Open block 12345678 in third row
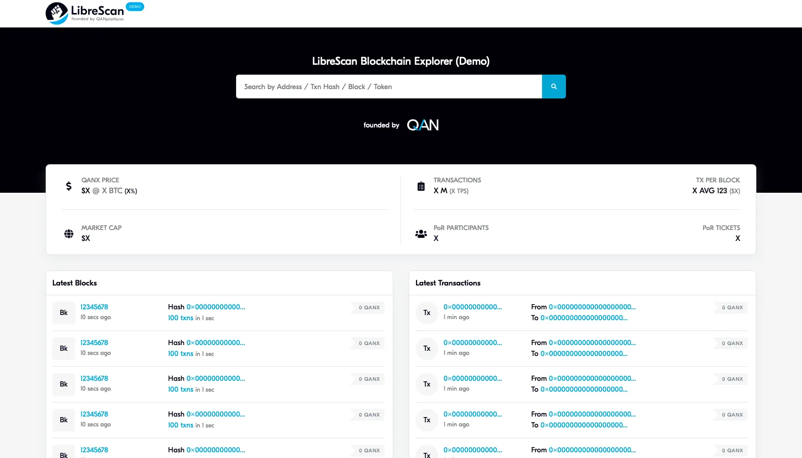Screen dimensions: 802x458 tap(94, 378)
